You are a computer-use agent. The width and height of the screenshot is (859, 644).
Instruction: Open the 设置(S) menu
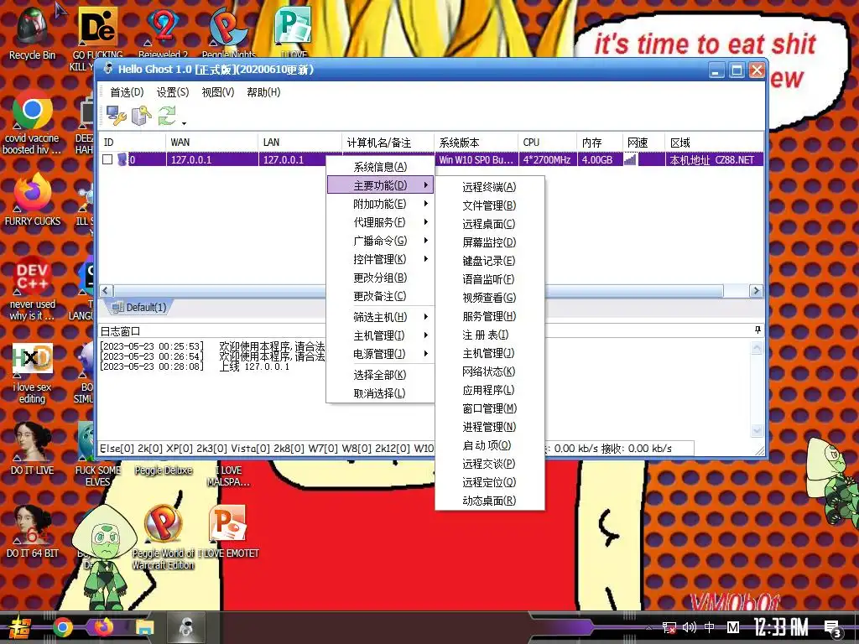coord(173,92)
